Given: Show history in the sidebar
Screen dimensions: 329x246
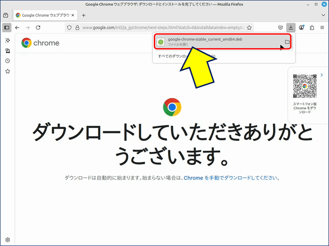Looking at the screenshot, I should click(8, 61).
